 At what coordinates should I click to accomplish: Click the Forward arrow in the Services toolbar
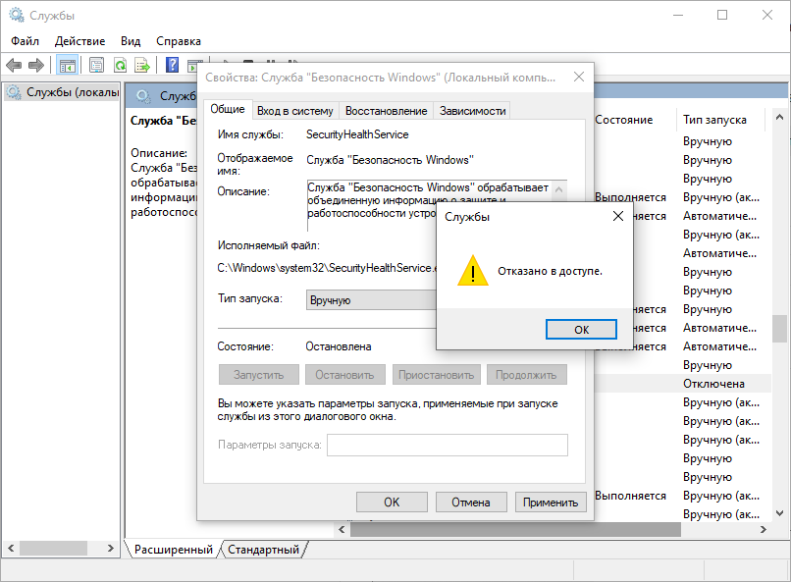(36, 65)
